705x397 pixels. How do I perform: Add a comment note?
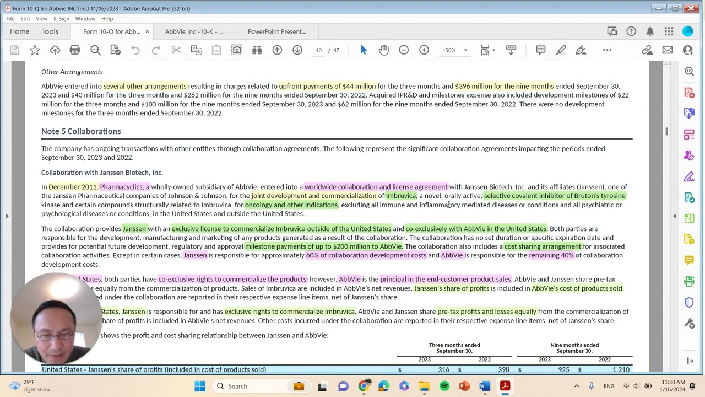(x=541, y=50)
